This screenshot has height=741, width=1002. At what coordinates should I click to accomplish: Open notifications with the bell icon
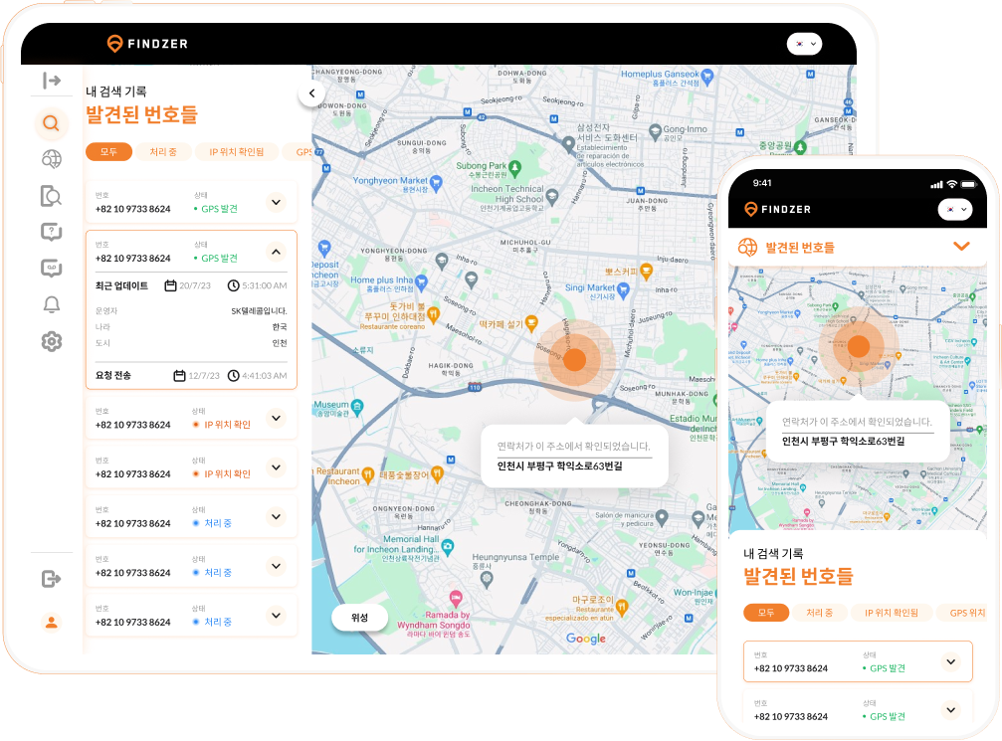click(x=52, y=304)
